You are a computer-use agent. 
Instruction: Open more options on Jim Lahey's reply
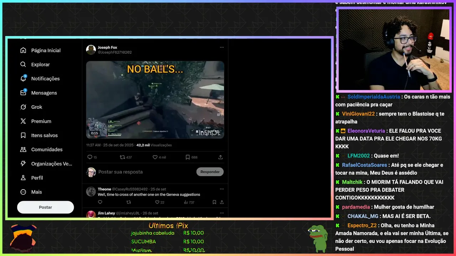pyautogui.click(x=222, y=213)
